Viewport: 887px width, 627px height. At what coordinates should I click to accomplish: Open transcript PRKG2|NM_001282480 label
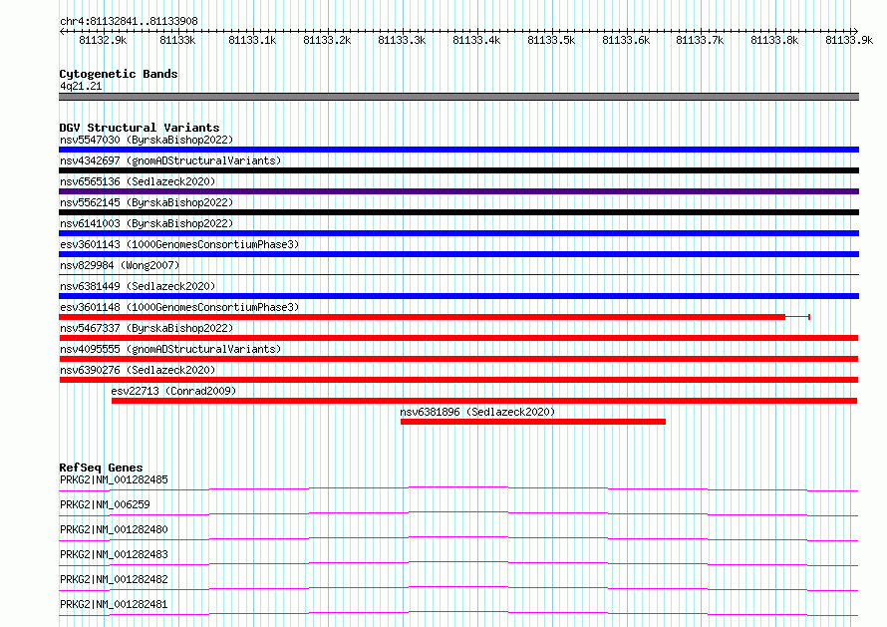(115, 529)
